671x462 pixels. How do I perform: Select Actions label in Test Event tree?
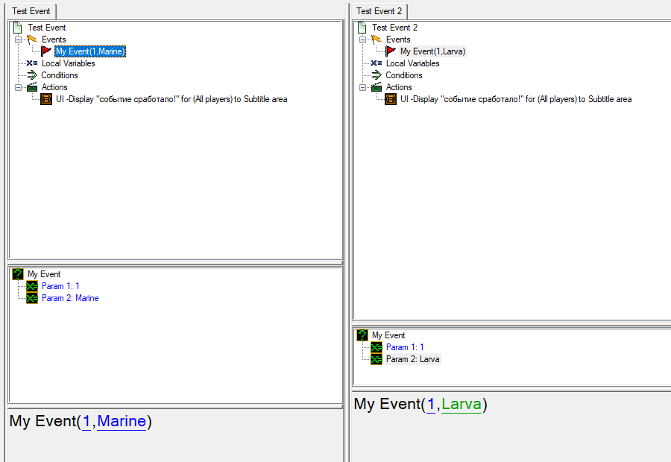pos(54,87)
